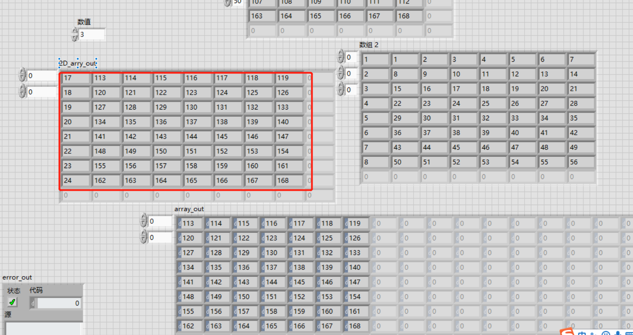Click cell 26 in 数组 2

(x=522, y=103)
